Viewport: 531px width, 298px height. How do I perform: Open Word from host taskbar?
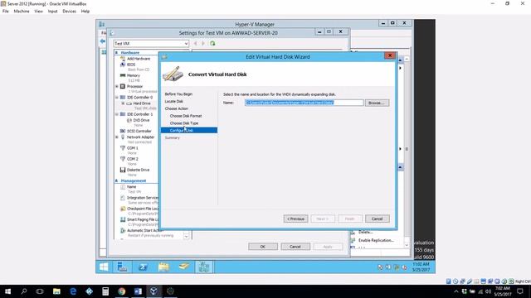(138, 291)
